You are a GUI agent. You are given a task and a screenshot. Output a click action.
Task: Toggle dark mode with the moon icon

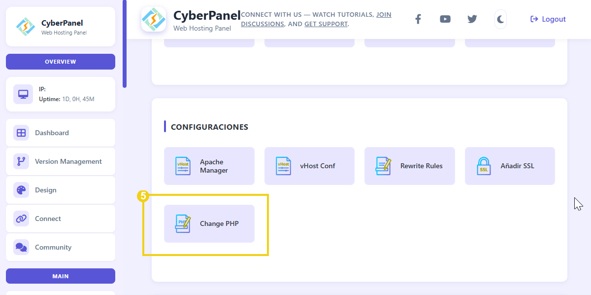(500, 19)
